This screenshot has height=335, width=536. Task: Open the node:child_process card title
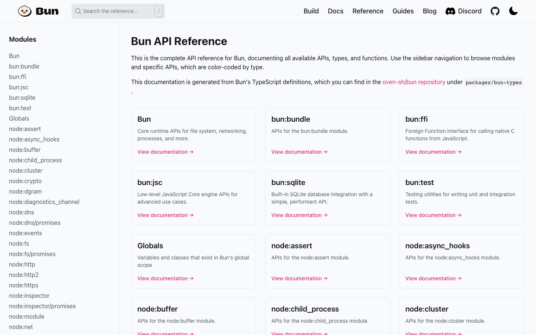point(305,309)
